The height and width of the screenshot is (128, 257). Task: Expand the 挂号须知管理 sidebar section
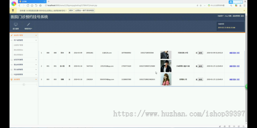pos(24,60)
